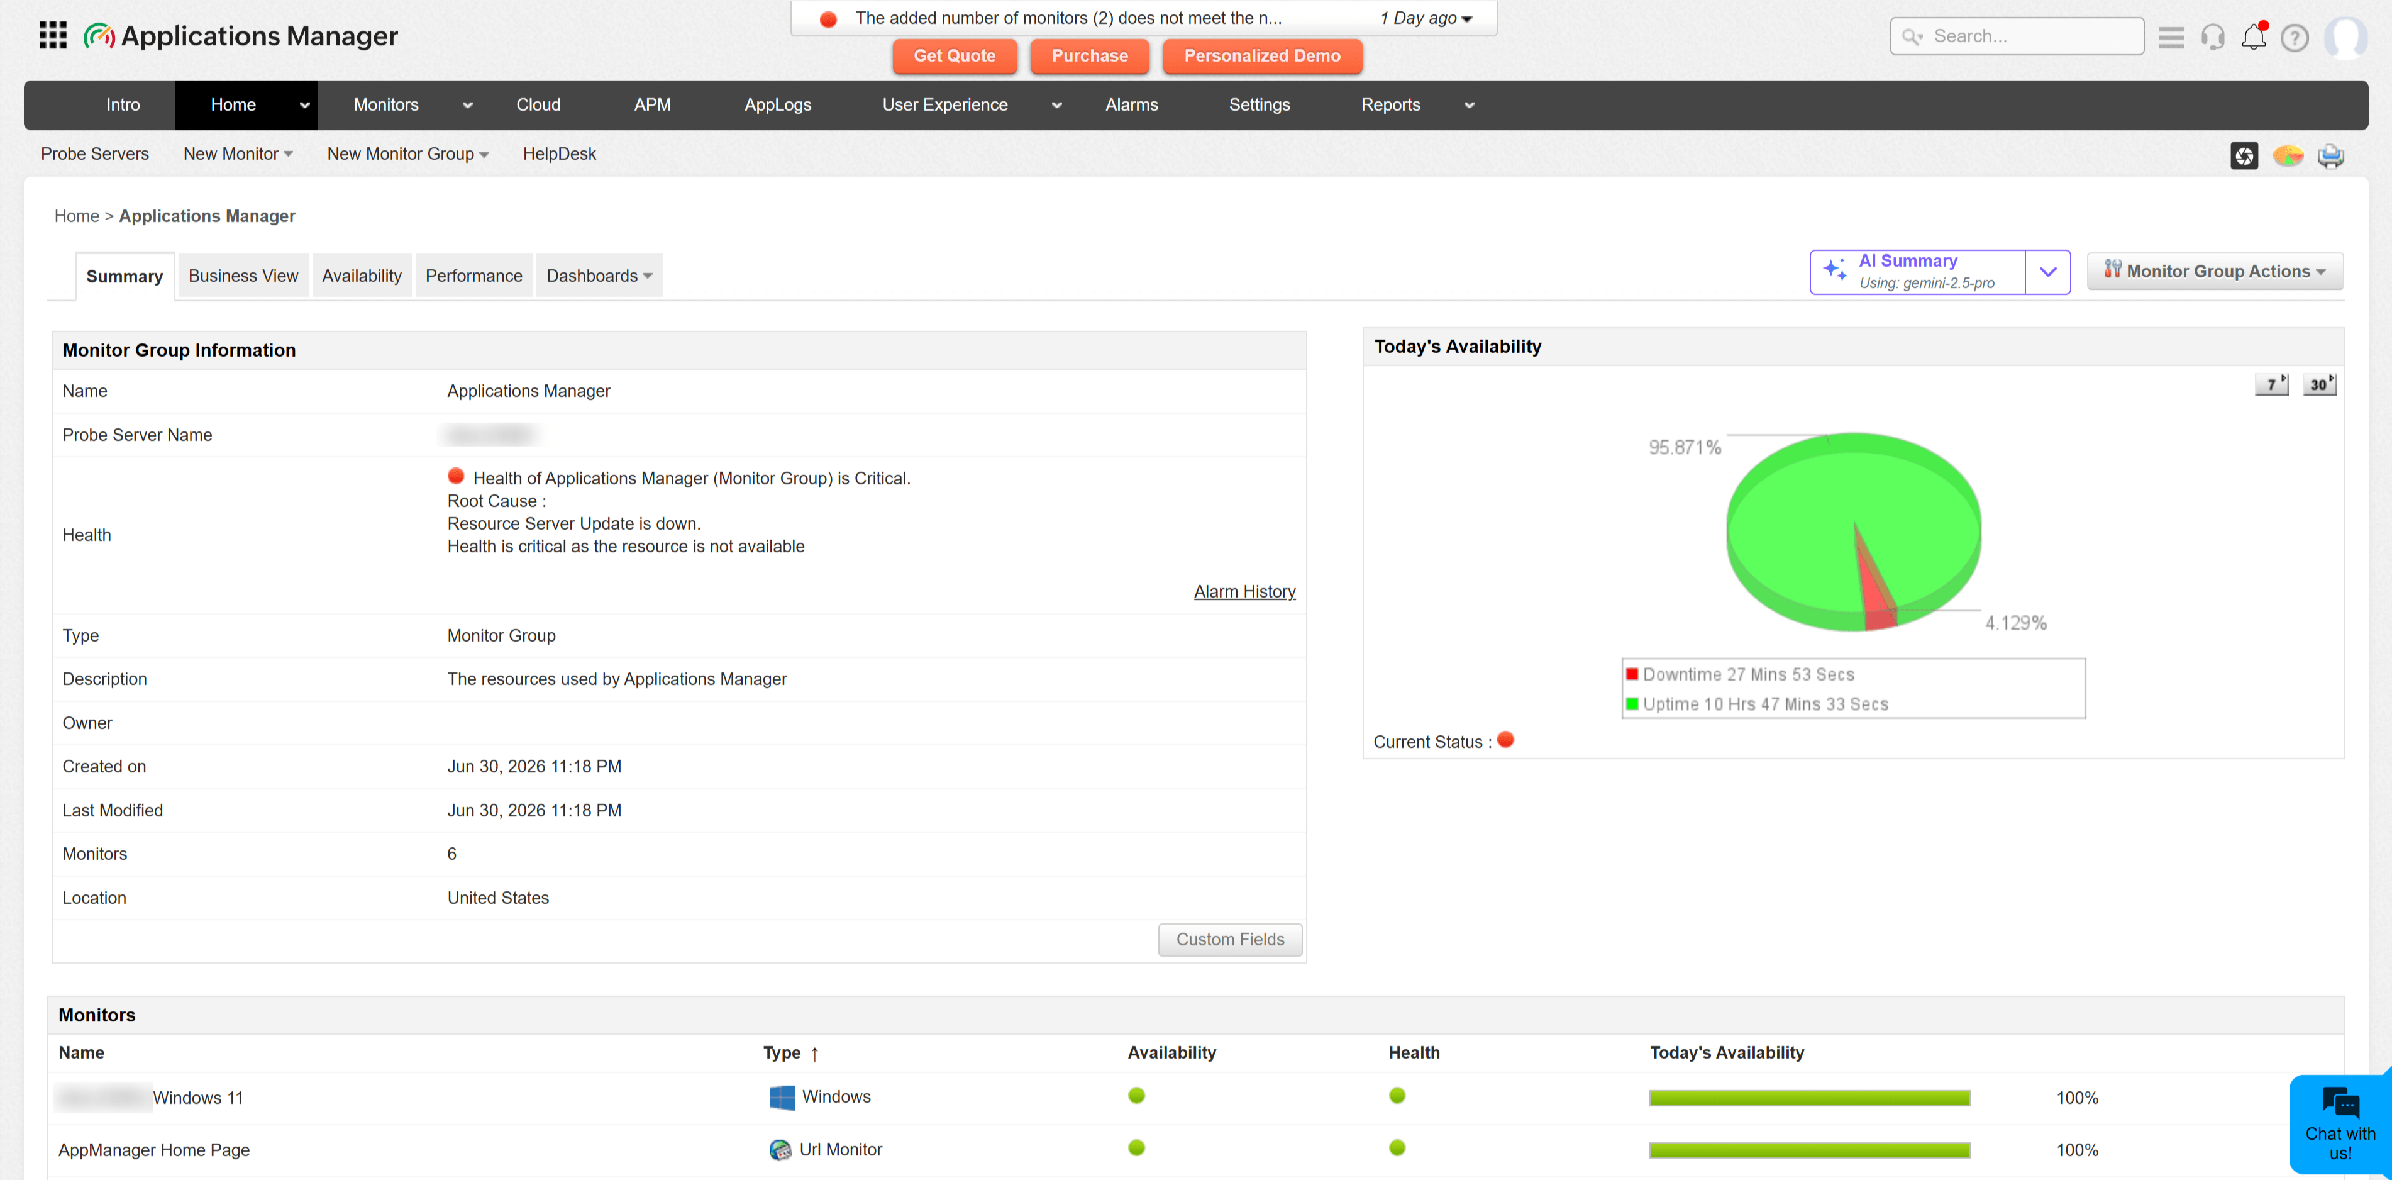2392x1180 pixels.
Task: Go to the Intro menu
Action: tap(123, 105)
